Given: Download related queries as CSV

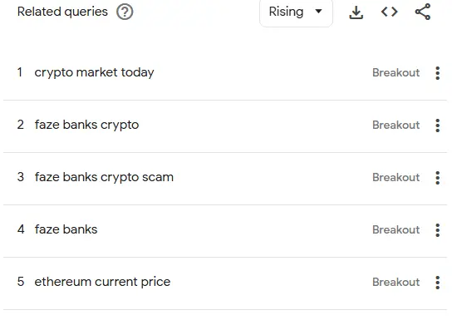Looking at the screenshot, I should click(x=356, y=12).
